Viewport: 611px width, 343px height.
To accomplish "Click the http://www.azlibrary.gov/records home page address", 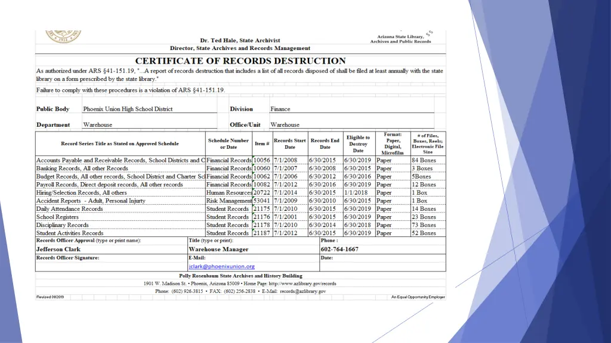I will (x=303, y=283).
